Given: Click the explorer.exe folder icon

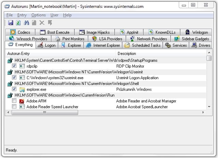Looking at the screenshot, I should pos(22,89).
